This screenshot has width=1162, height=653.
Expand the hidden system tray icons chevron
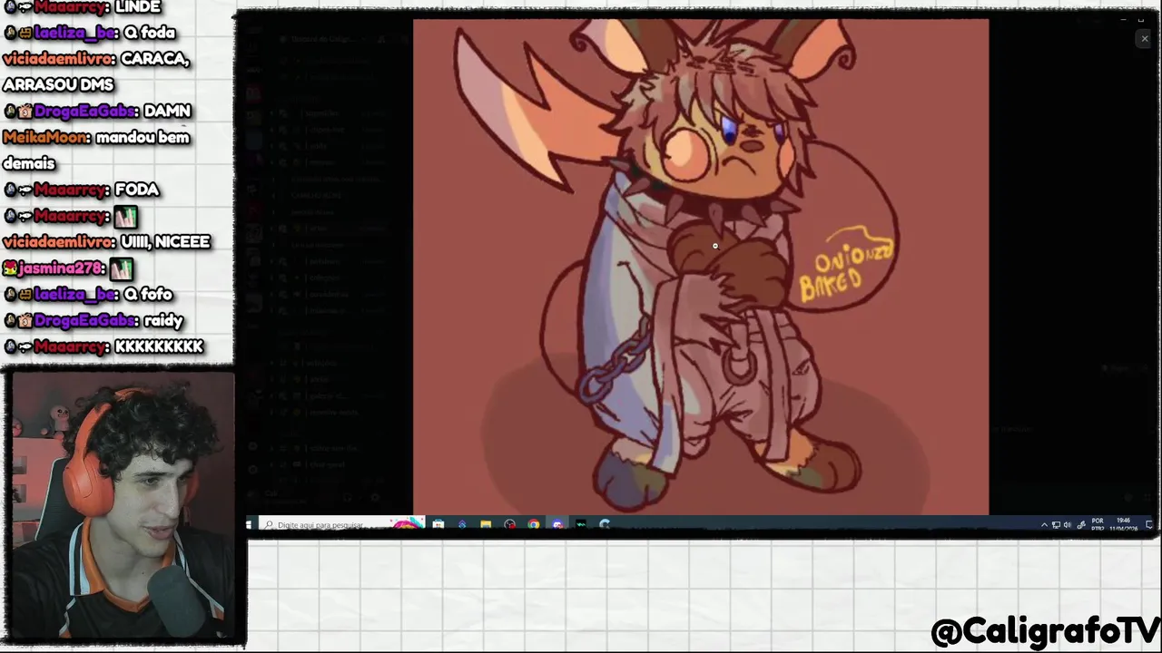click(x=1044, y=525)
